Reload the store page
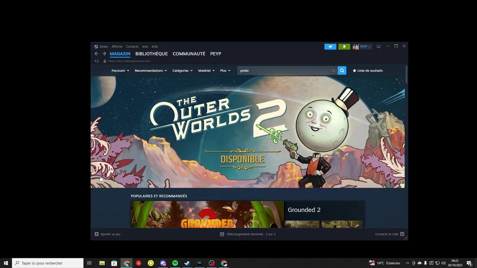Screen dimensions: 477x268 coord(97,61)
